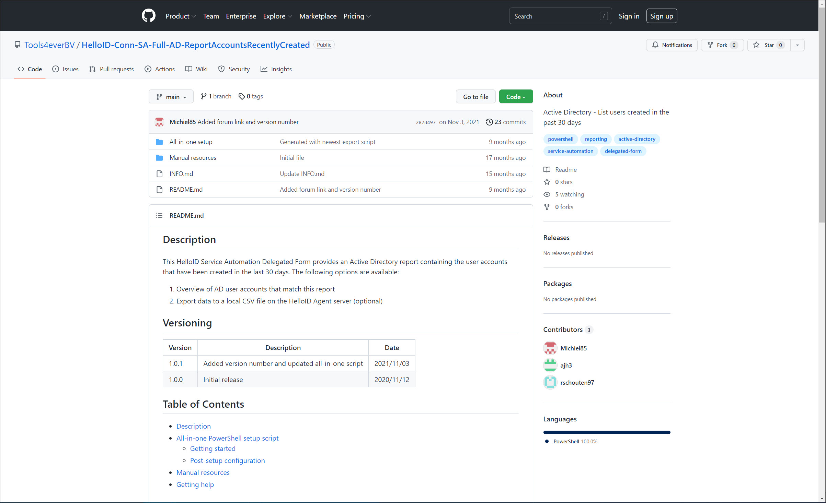Viewport: 826px width, 503px height.
Task: Click the repository book icon
Action: coord(18,45)
